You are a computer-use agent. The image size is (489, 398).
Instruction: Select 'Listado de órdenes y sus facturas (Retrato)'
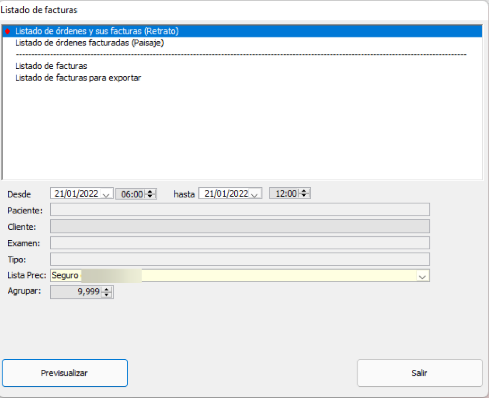(97, 31)
